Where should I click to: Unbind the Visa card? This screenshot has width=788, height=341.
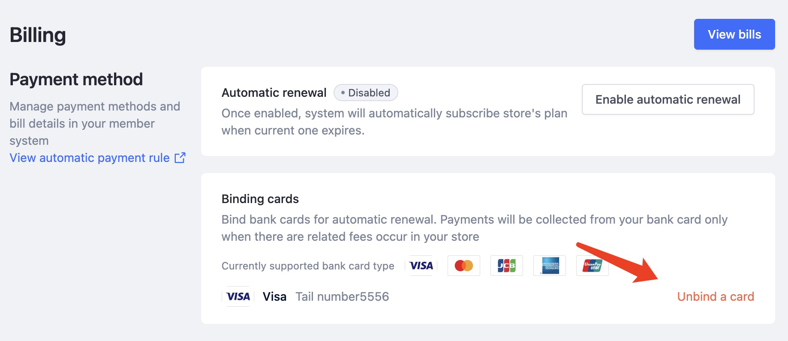pyautogui.click(x=715, y=296)
